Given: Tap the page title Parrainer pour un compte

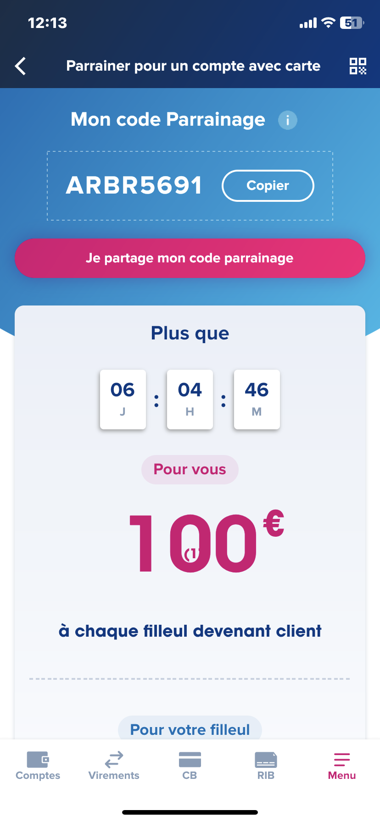Looking at the screenshot, I should (x=193, y=66).
